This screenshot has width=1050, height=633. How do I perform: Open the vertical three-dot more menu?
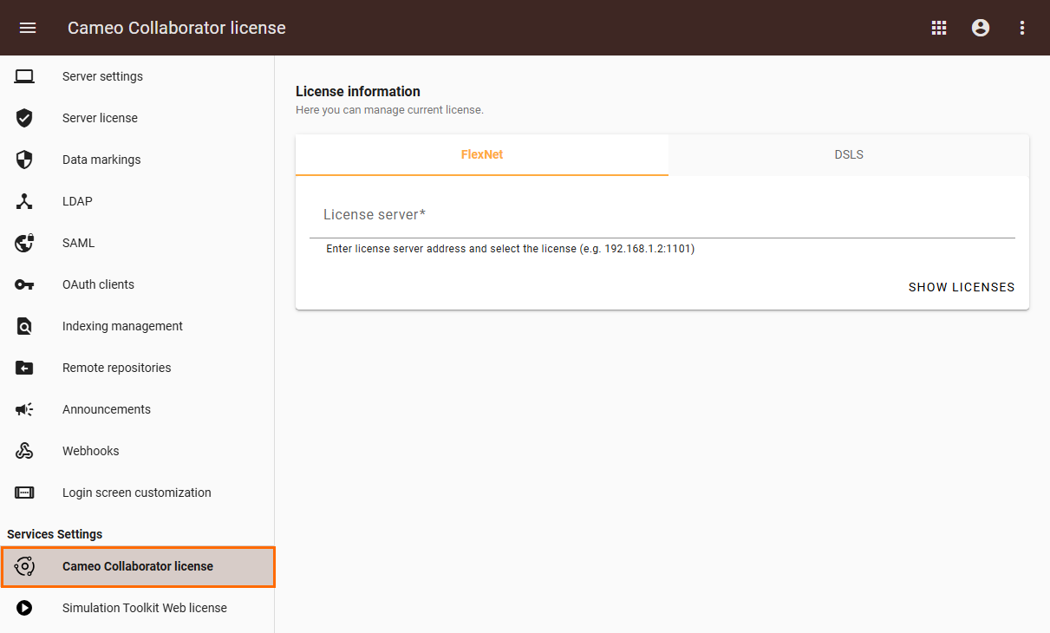1022,28
